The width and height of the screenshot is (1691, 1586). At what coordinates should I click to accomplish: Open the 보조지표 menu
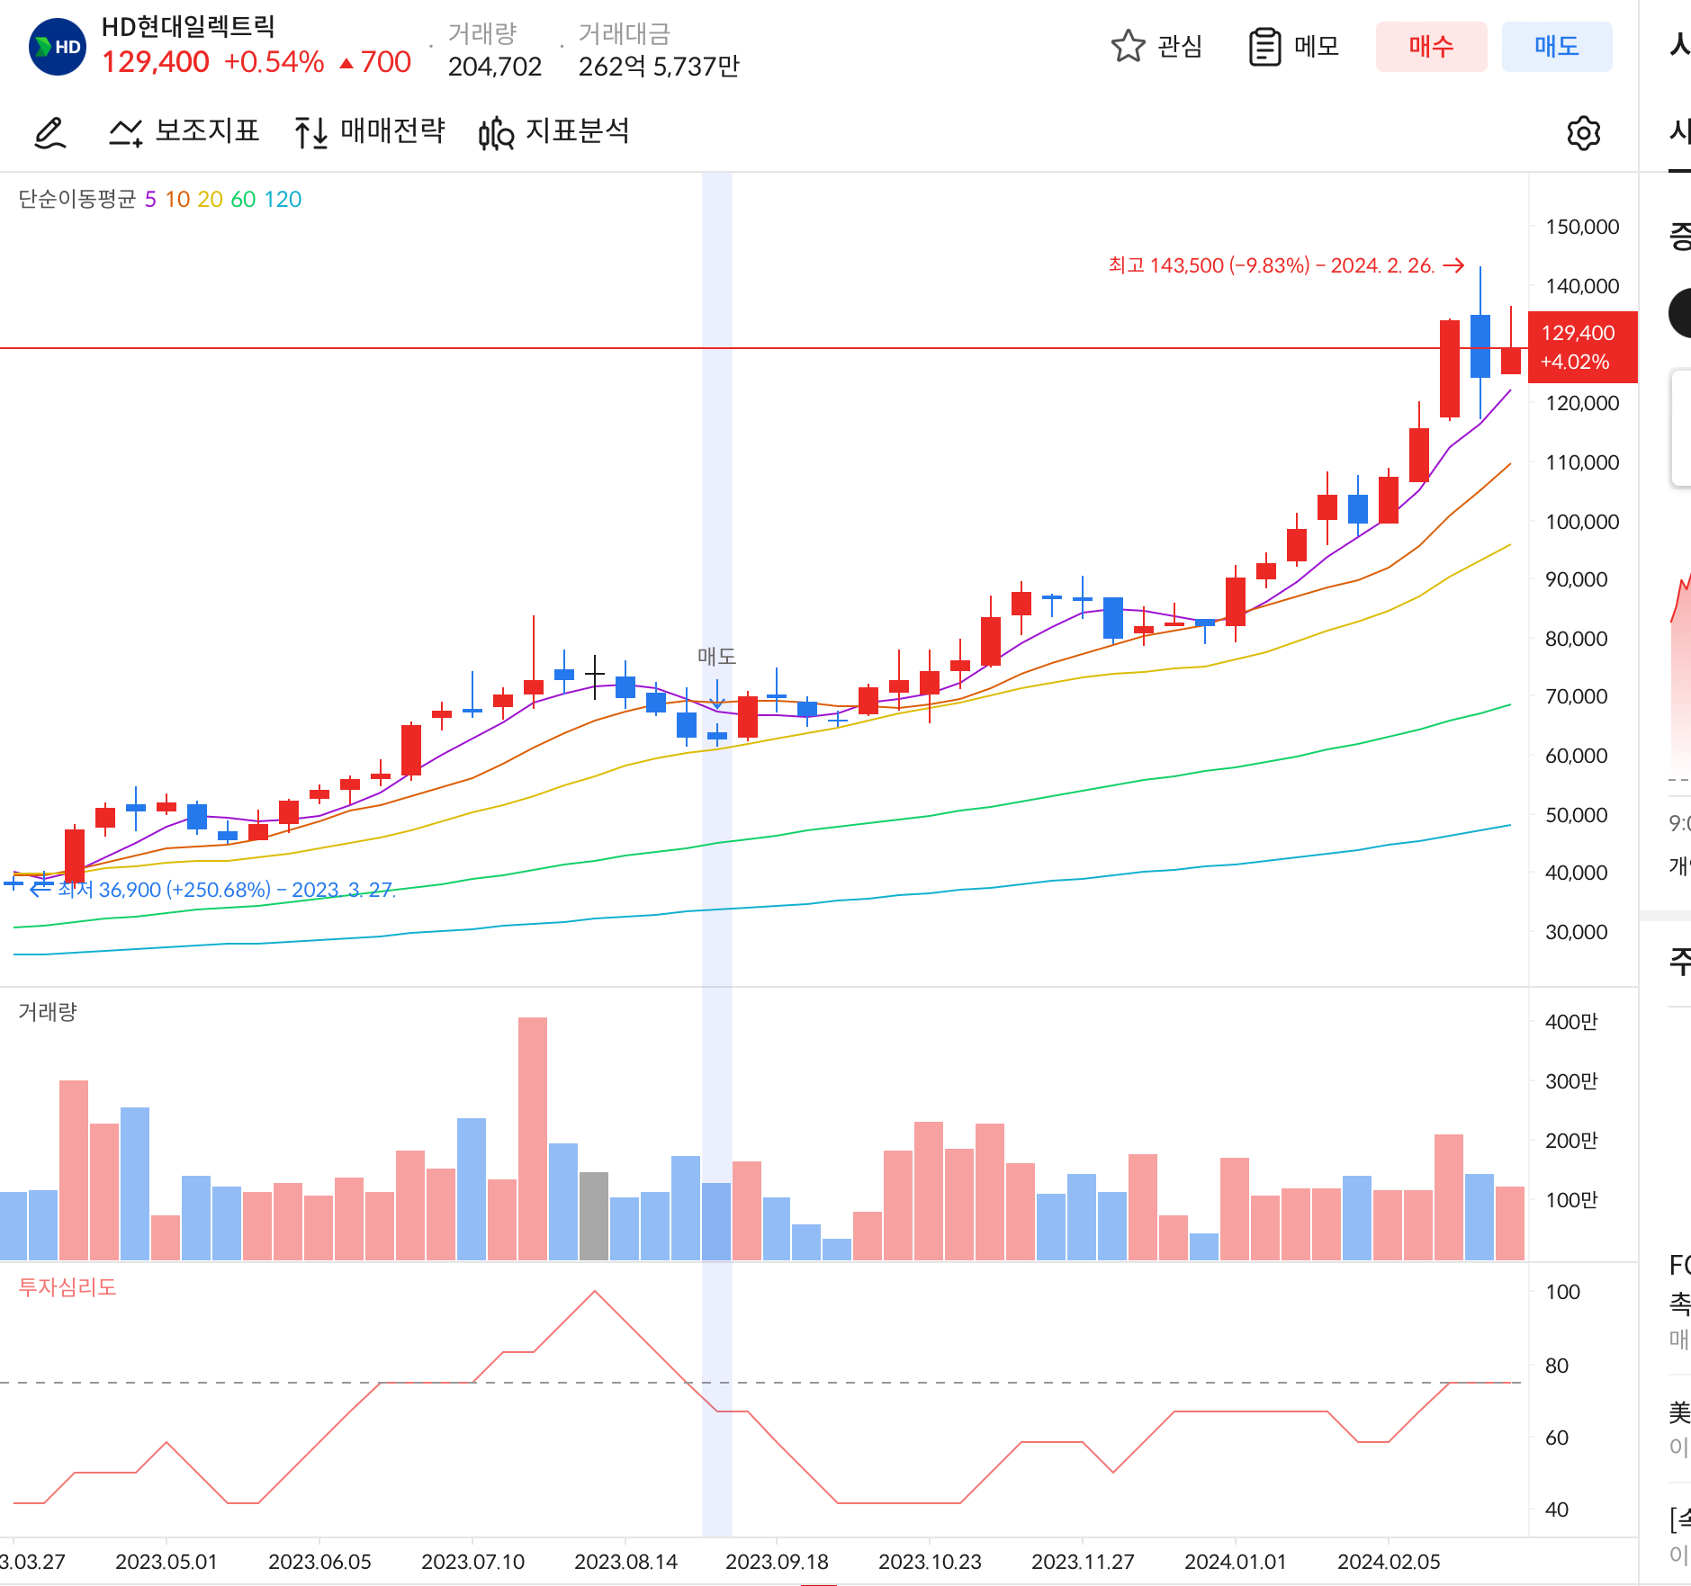point(184,131)
